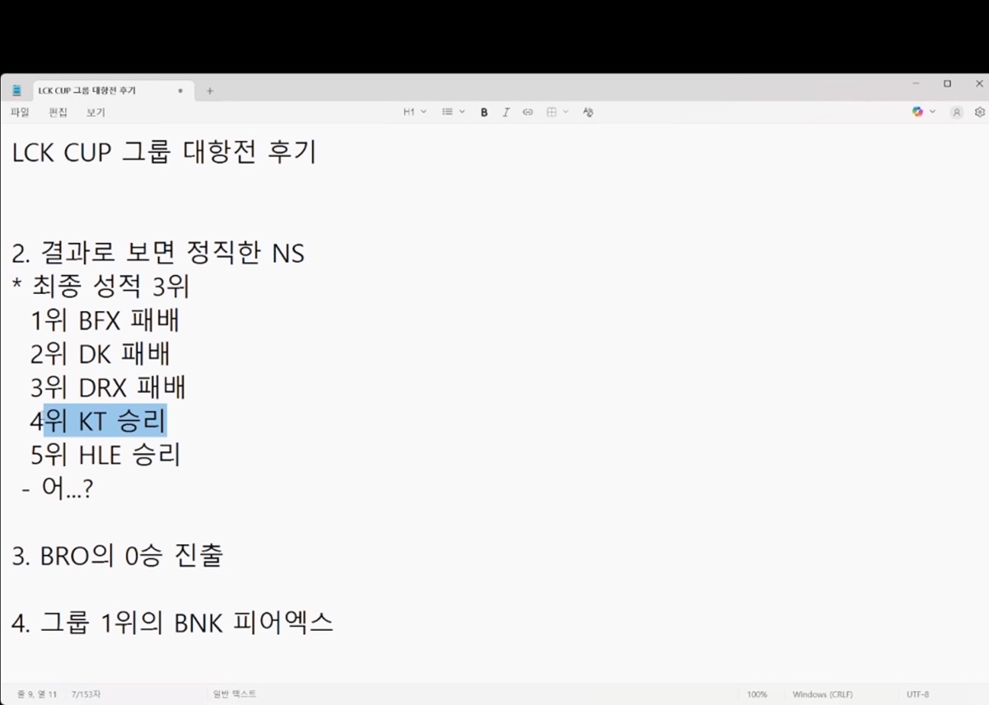Click the Notepad app icon in title bar
Viewport: 989px width, 705px height.
(16, 91)
